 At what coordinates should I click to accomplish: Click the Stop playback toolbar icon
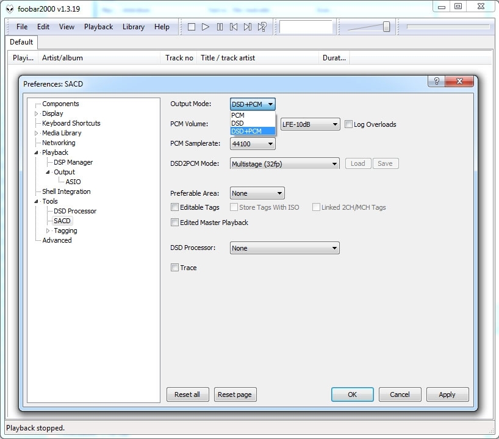pos(192,27)
